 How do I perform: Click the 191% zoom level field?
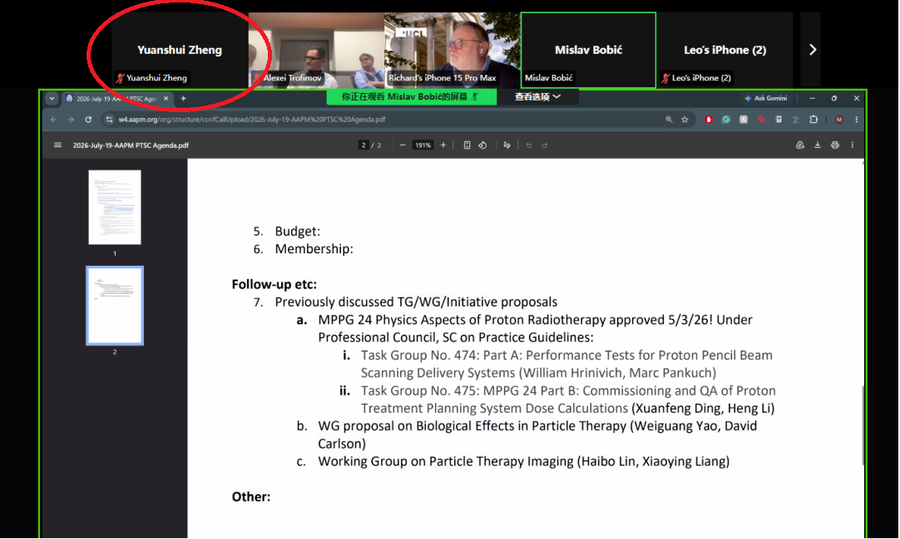(x=423, y=145)
